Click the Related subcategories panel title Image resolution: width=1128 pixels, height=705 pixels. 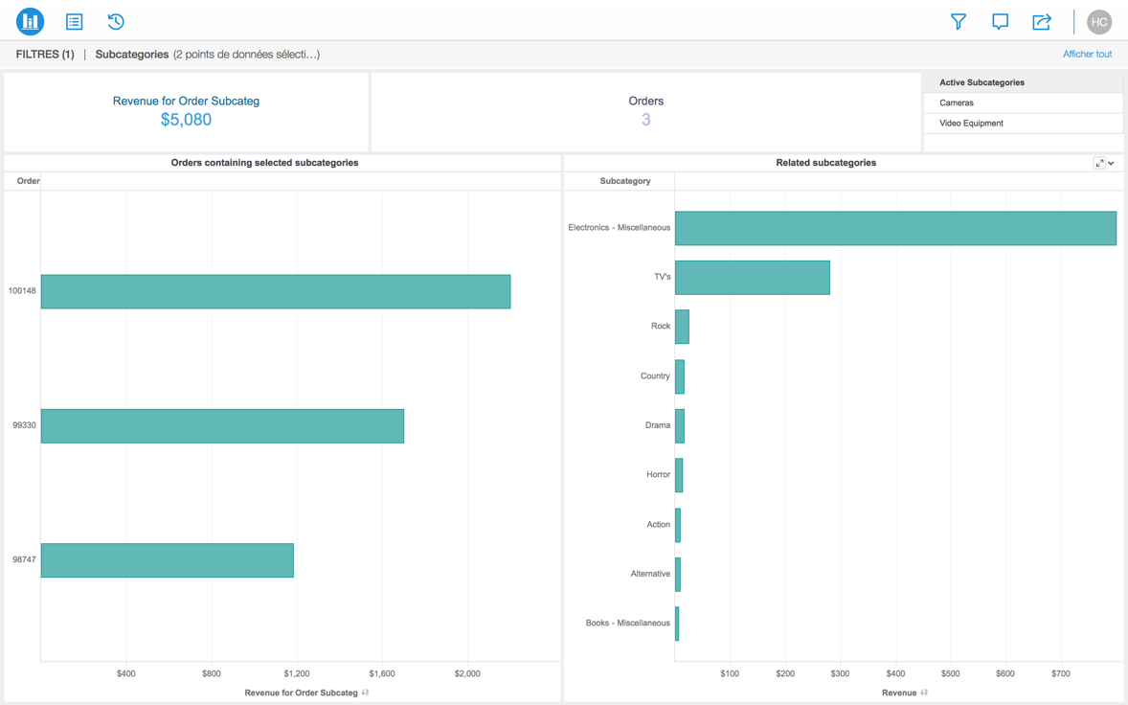tap(825, 163)
